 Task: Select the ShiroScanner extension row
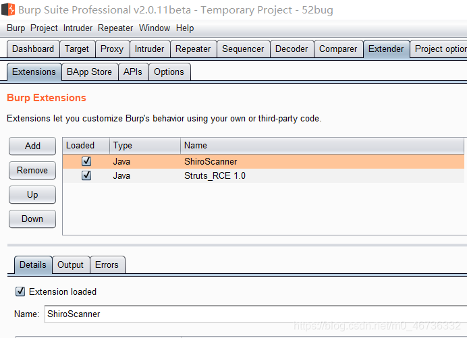coord(263,161)
